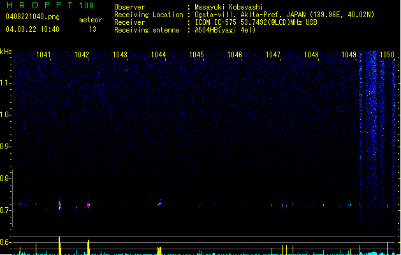This screenshot has width=401, height=255.
Task: Click the date stamp 04.09.22 10:40
Action: click(33, 29)
